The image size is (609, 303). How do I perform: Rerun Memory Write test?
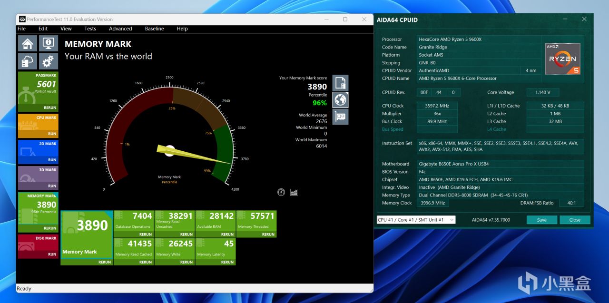187,262
